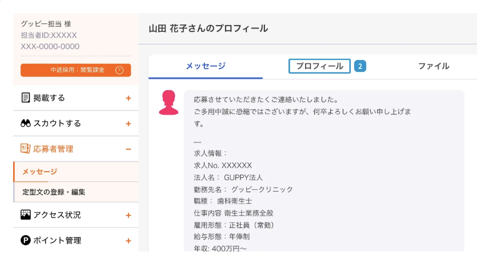Collapse 応募者管理 using the minus sign
The height and width of the screenshot is (264, 489).
tap(128, 149)
